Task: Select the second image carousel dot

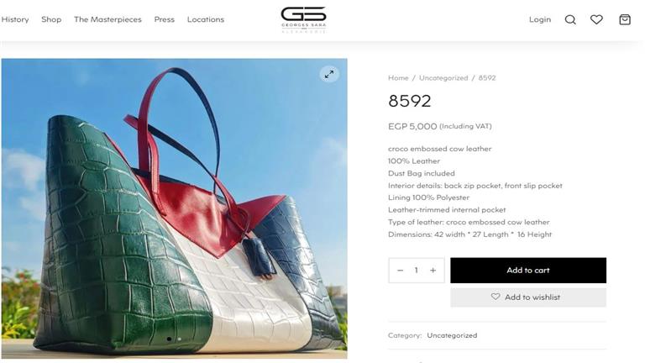Action: tap(180, 339)
